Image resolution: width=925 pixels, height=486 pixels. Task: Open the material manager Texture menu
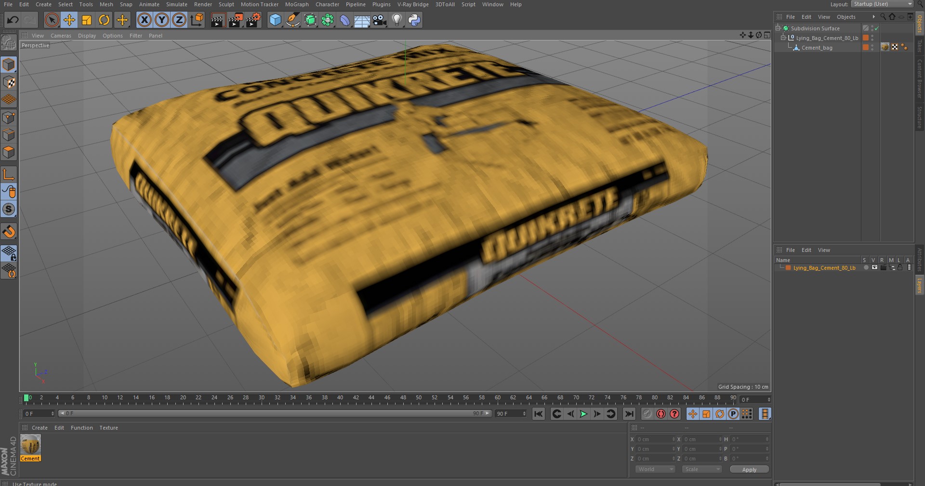108,428
